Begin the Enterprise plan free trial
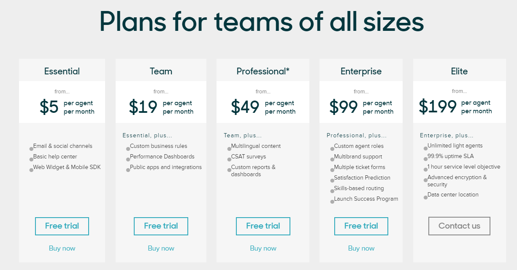 (x=361, y=226)
